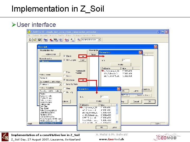
Task: Select the highlighted entry in Material number list
Action: [51, 61]
